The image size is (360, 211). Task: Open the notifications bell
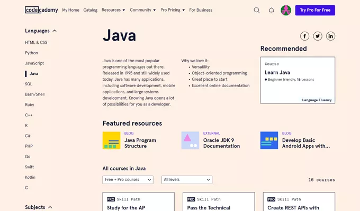[x=272, y=11]
